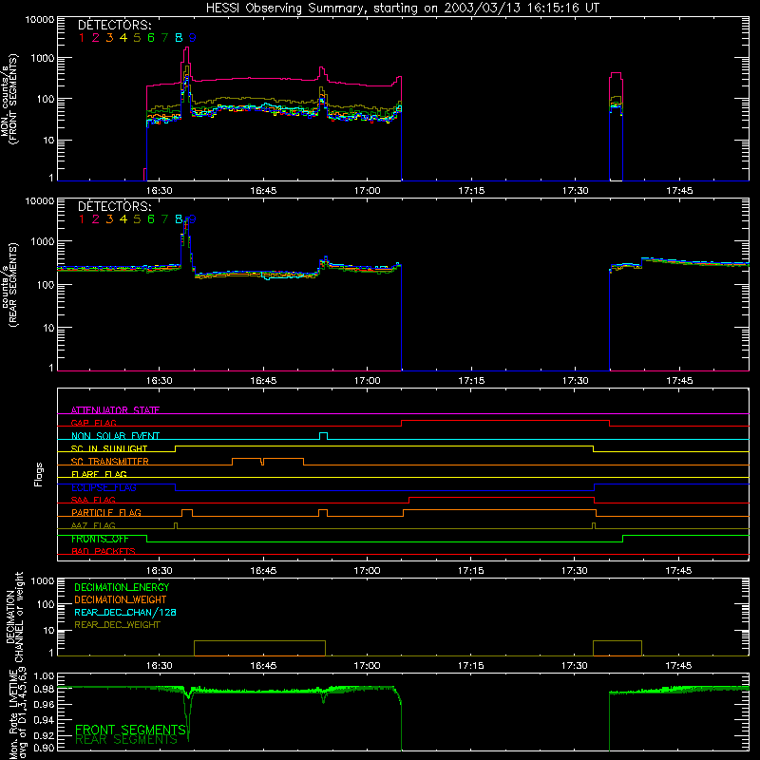Click the ECLIPSE_FLAG label
This screenshot has height=760, width=760.
click(104, 487)
